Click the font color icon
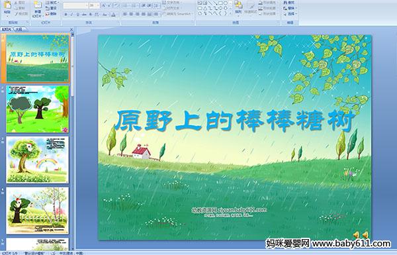Viewport: 397px width, 255px height. (x=113, y=15)
